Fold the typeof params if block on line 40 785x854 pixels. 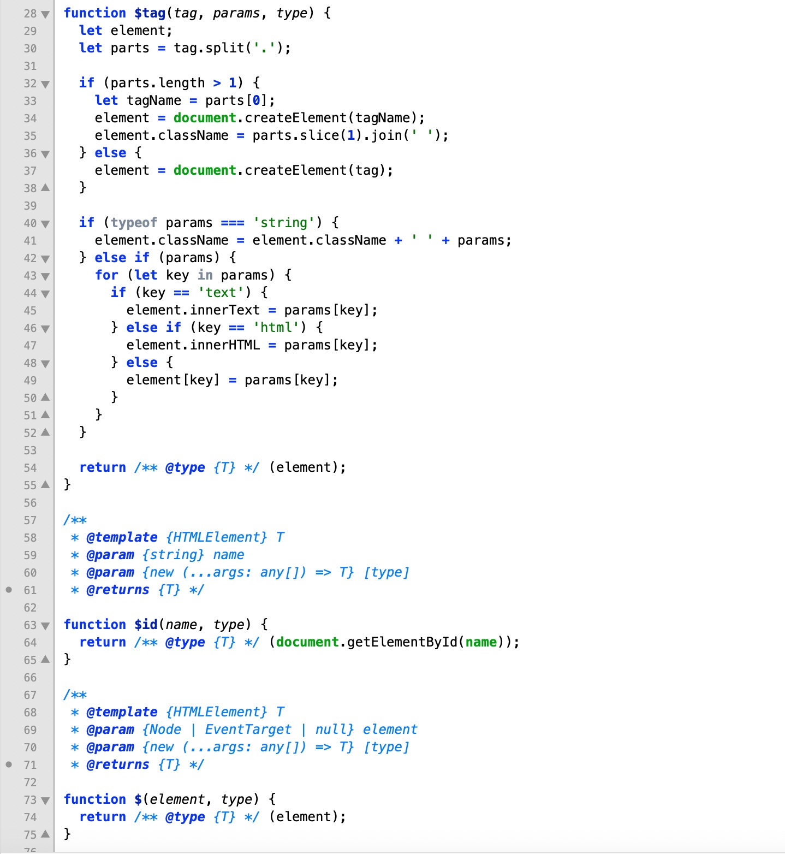coord(45,224)
